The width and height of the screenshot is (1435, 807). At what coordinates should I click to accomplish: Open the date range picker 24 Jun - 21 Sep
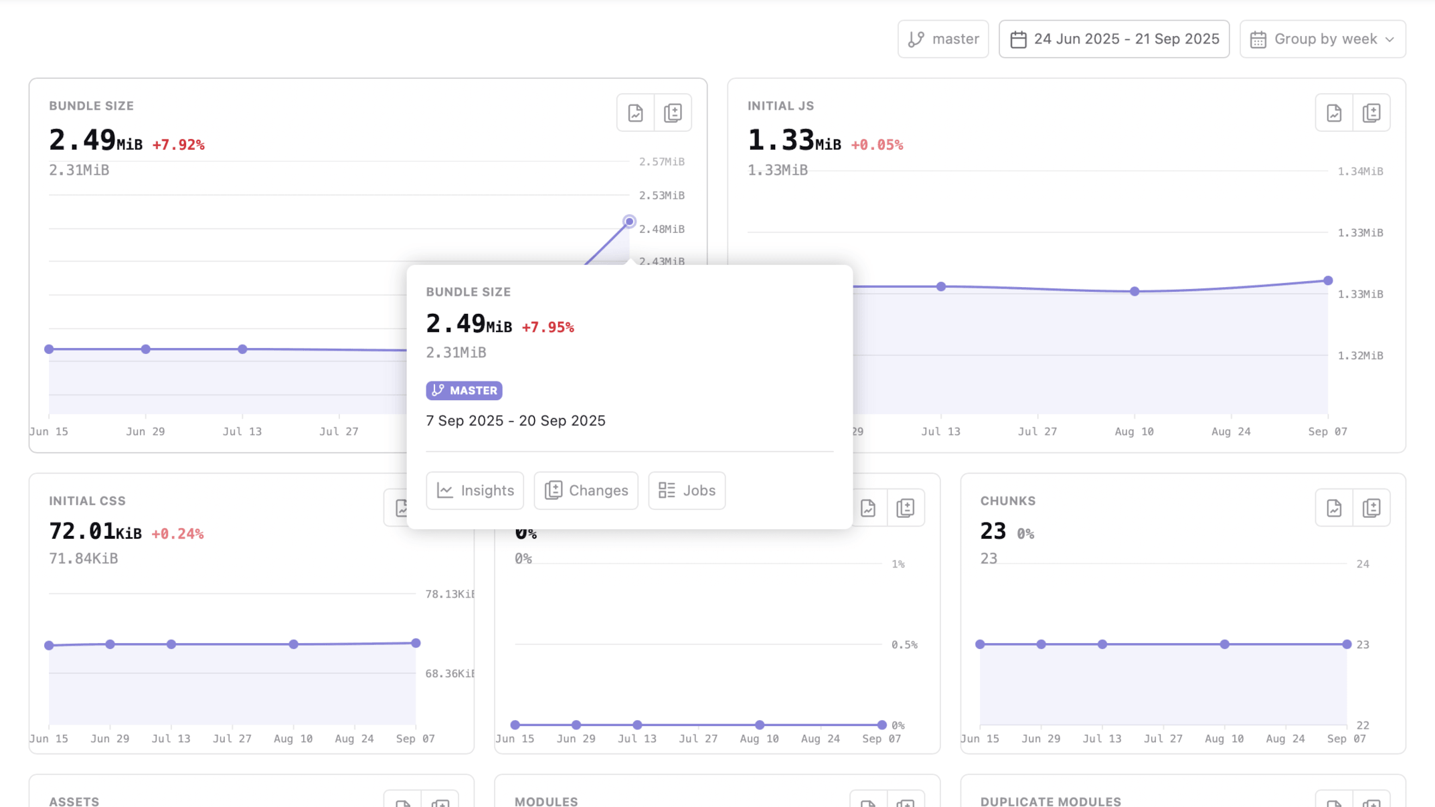coord(1113,38)
